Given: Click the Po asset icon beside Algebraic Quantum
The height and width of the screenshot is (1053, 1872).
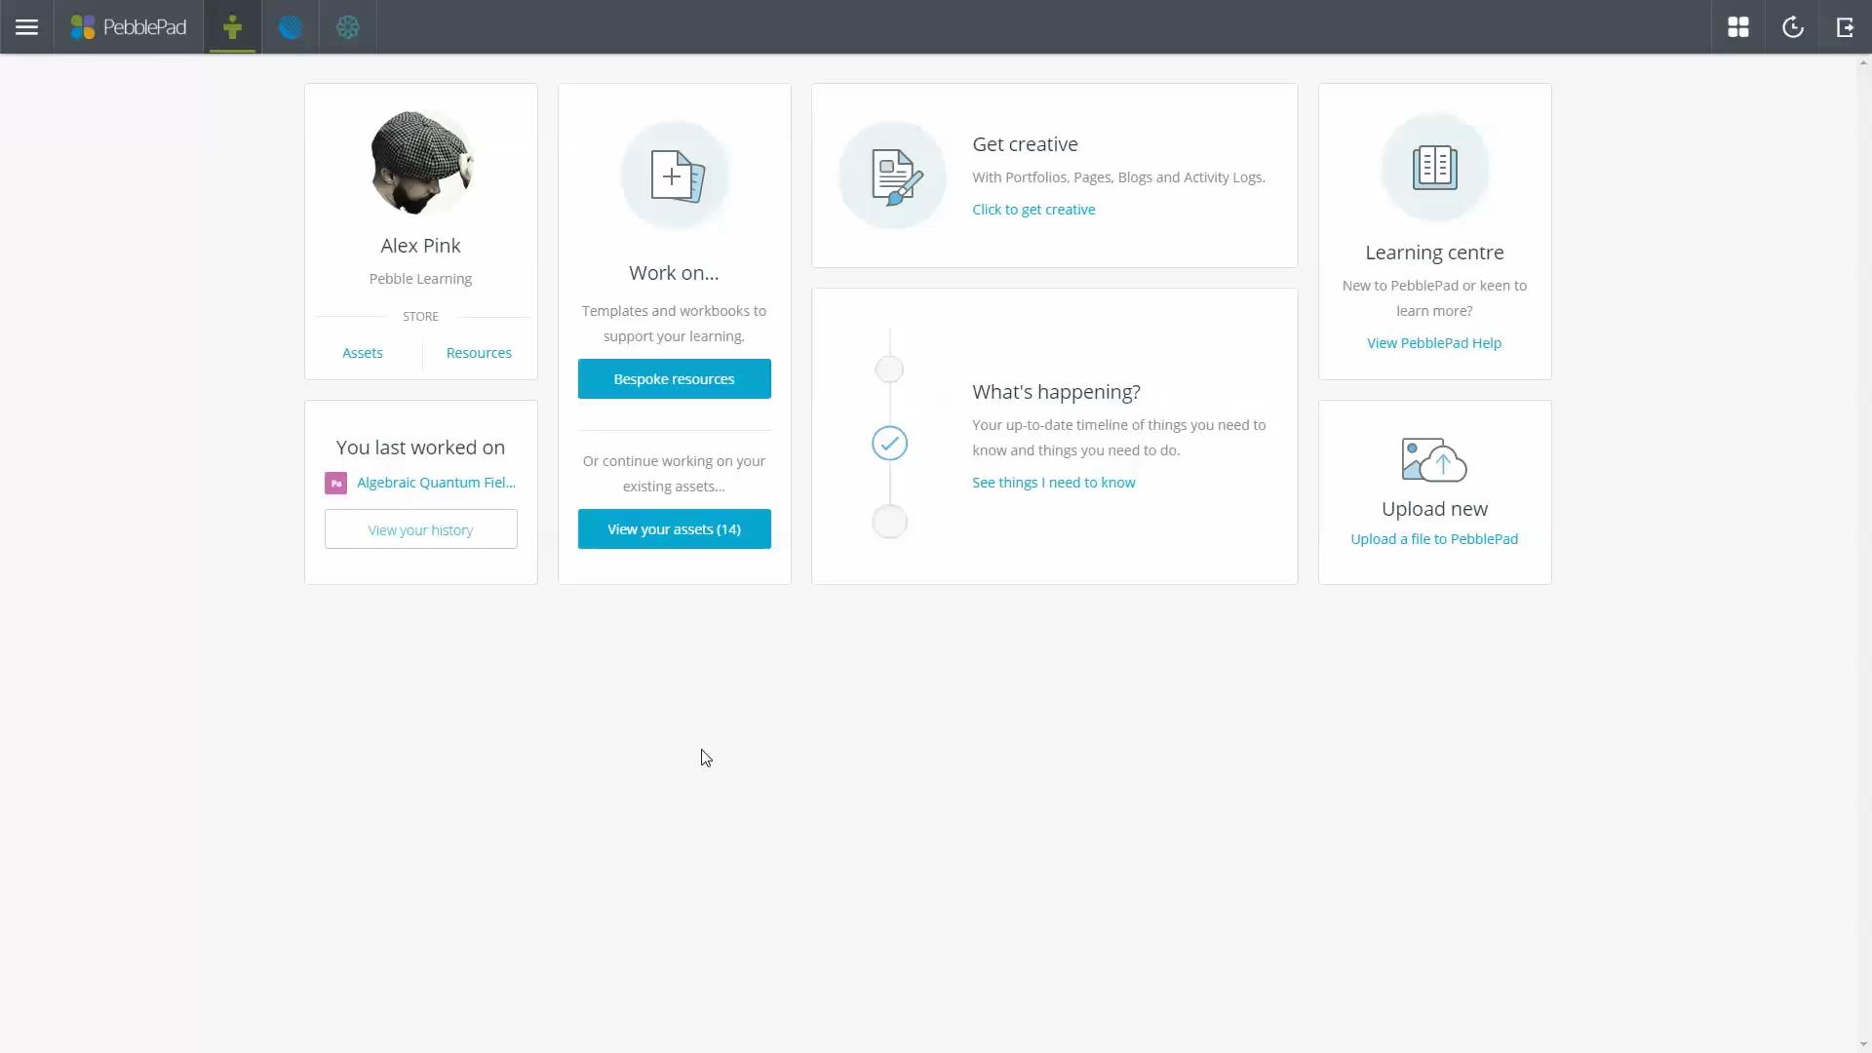Looking at the screenshot, I should coord(334,482).
